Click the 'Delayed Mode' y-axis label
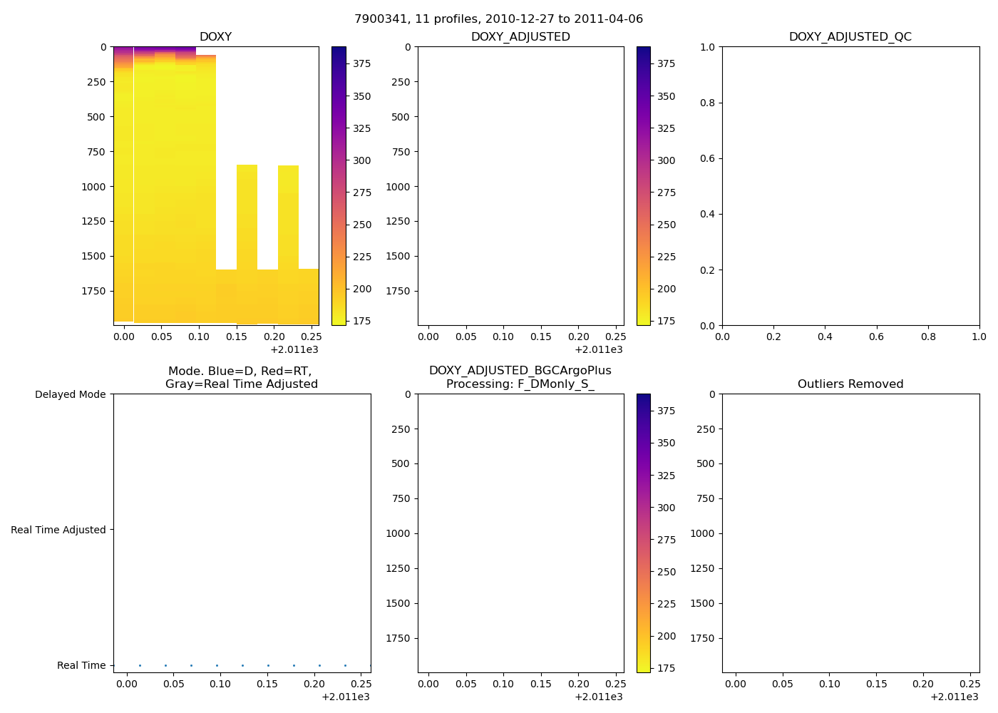Viewport: 998px width, 713px height. tap(70, 394)
